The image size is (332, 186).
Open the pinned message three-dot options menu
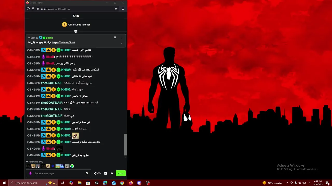tap(122, 38)
